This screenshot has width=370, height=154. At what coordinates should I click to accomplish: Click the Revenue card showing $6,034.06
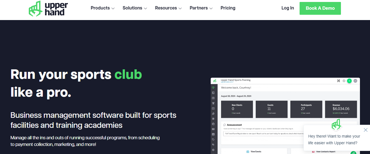(x=341, y=109)
